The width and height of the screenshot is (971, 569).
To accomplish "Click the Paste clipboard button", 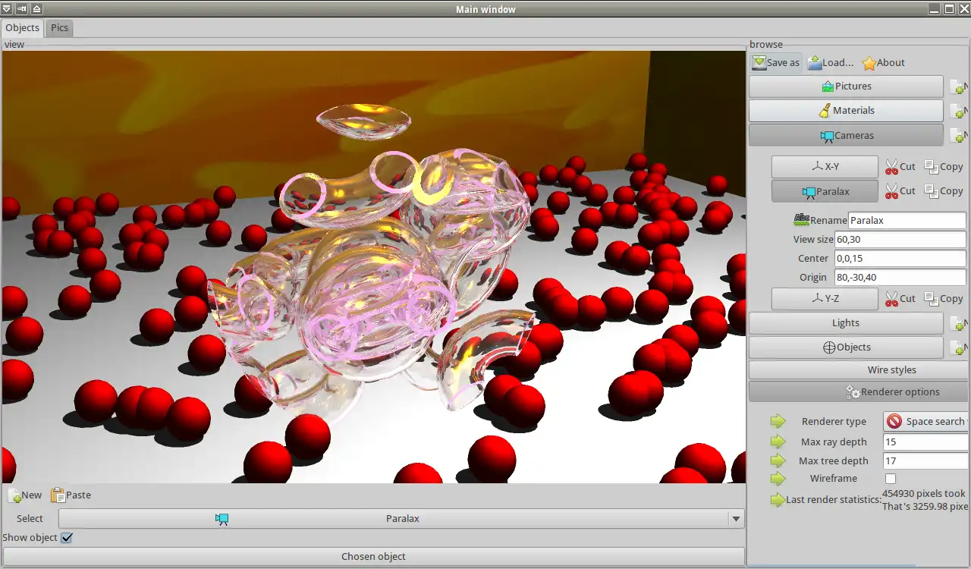I will (x=71, y=495).
